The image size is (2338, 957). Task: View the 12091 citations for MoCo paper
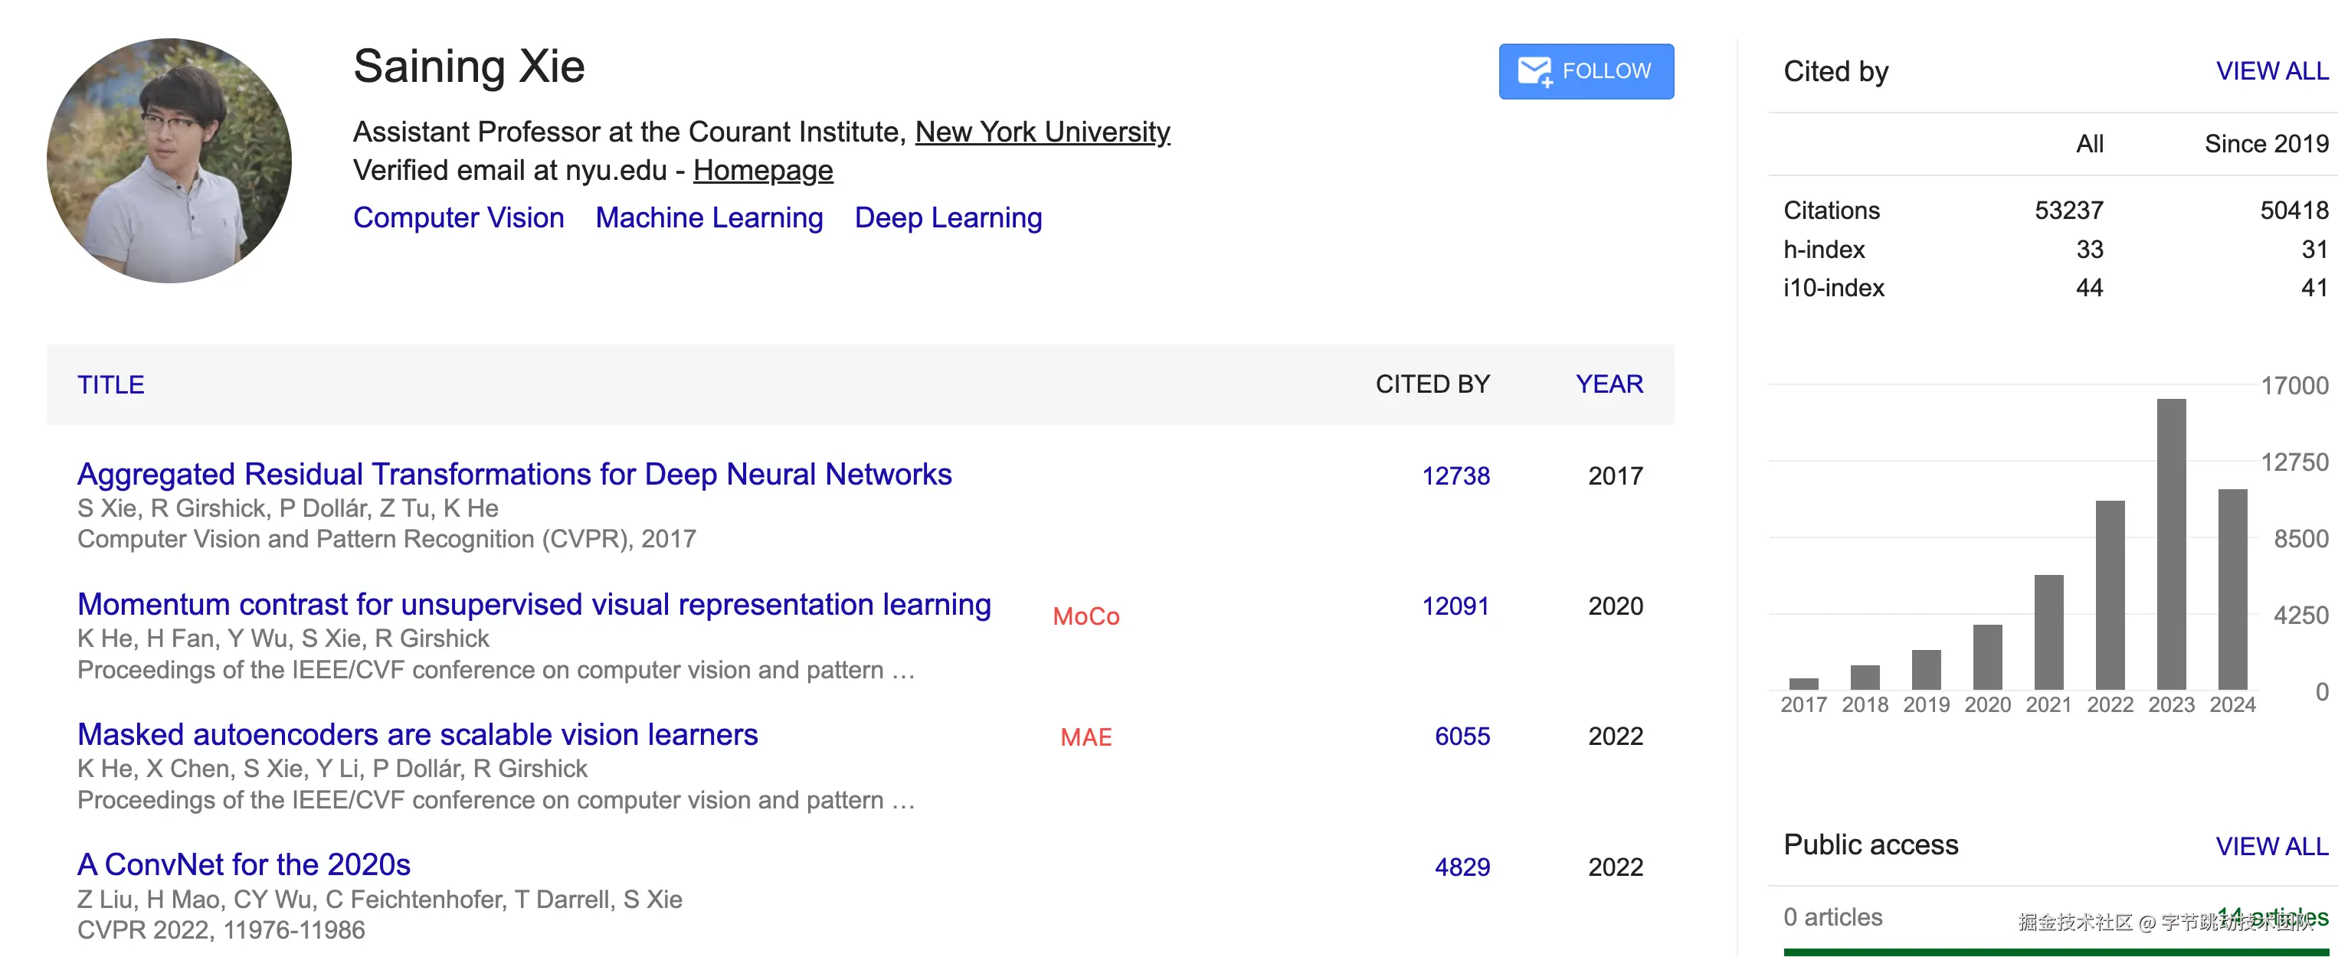[x=1455, y=606]
